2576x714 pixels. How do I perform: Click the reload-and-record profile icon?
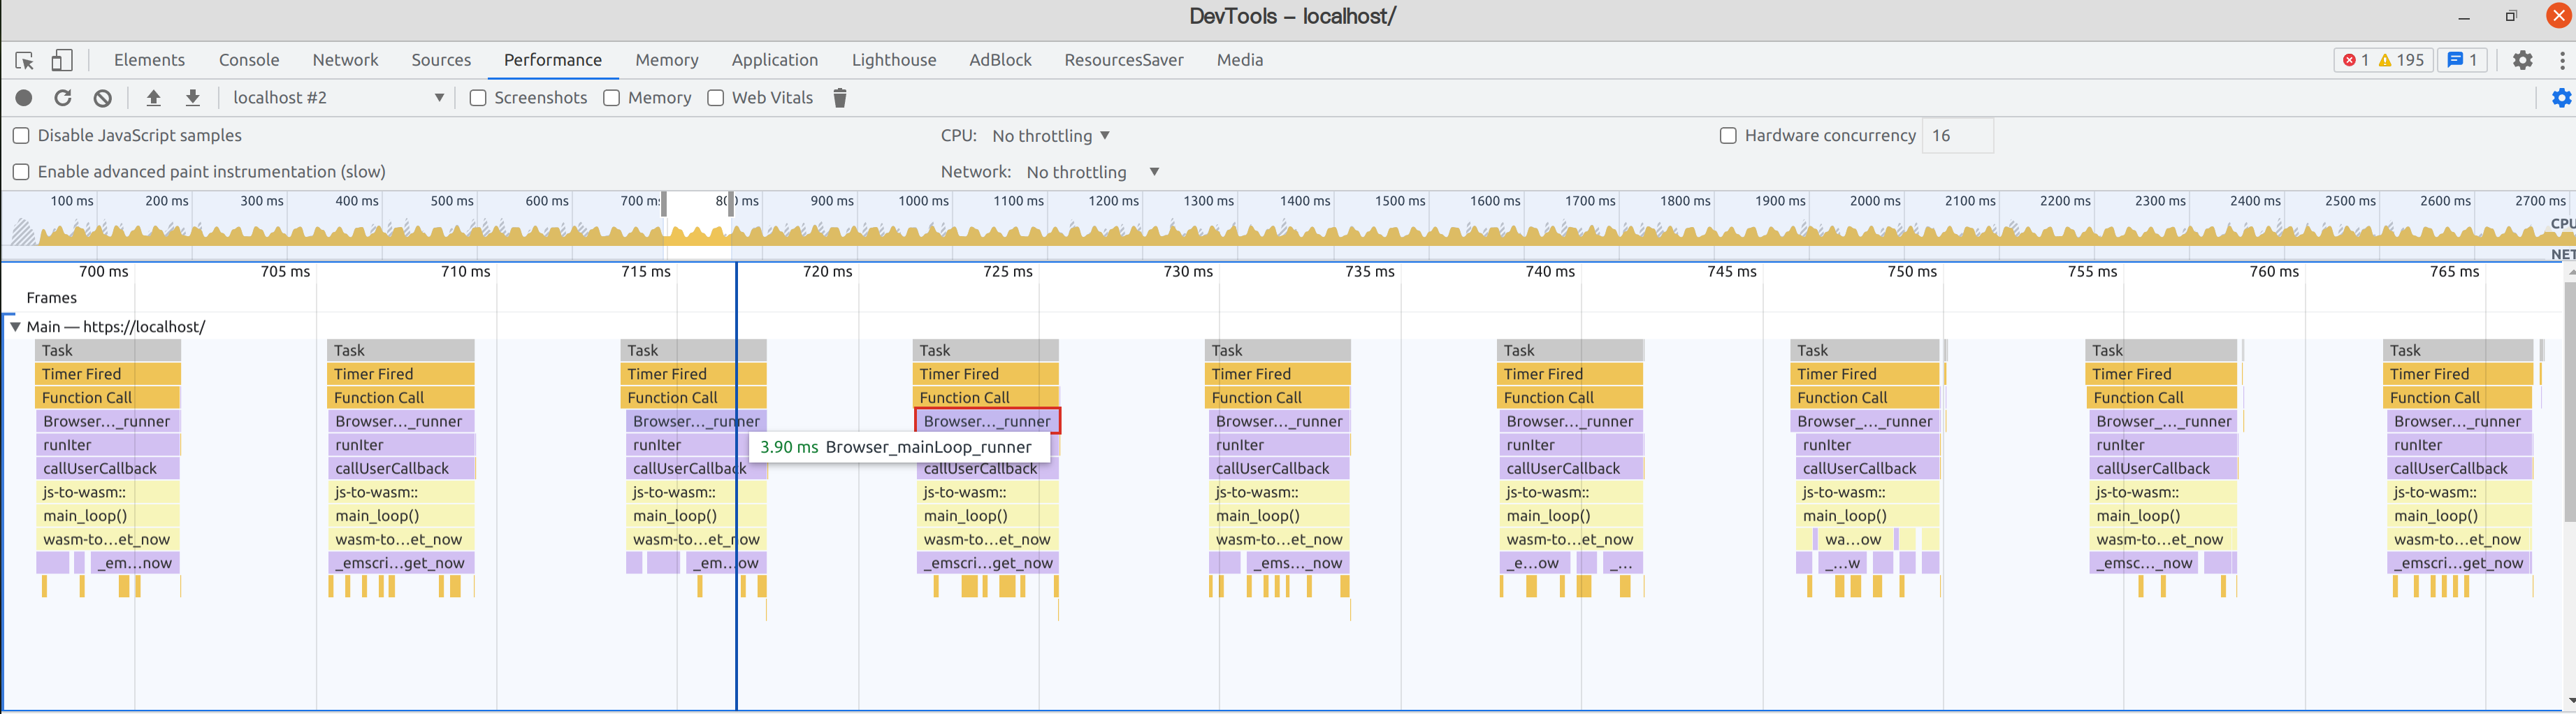click(x=62, y=97)
